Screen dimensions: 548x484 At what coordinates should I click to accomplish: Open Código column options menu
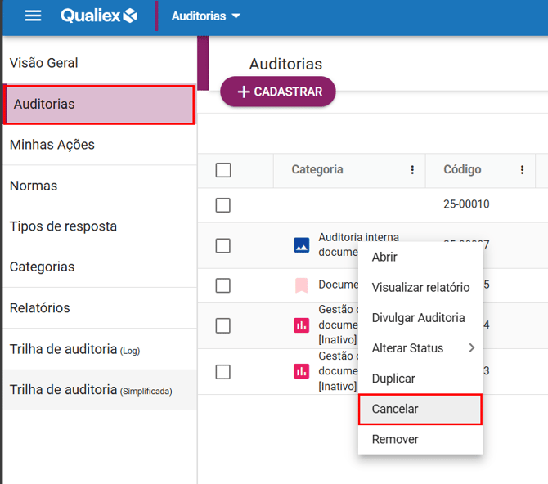pos(522,170)
